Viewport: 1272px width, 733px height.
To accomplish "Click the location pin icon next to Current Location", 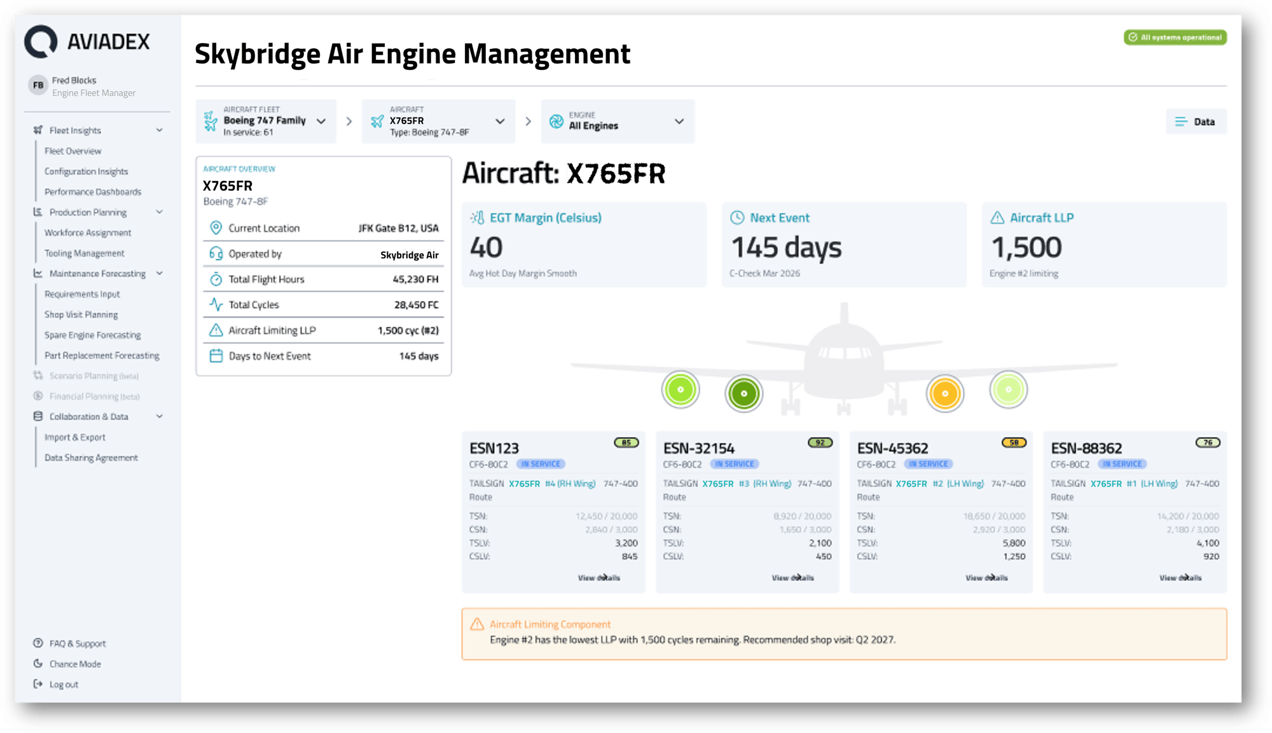I will pos(216,227).
